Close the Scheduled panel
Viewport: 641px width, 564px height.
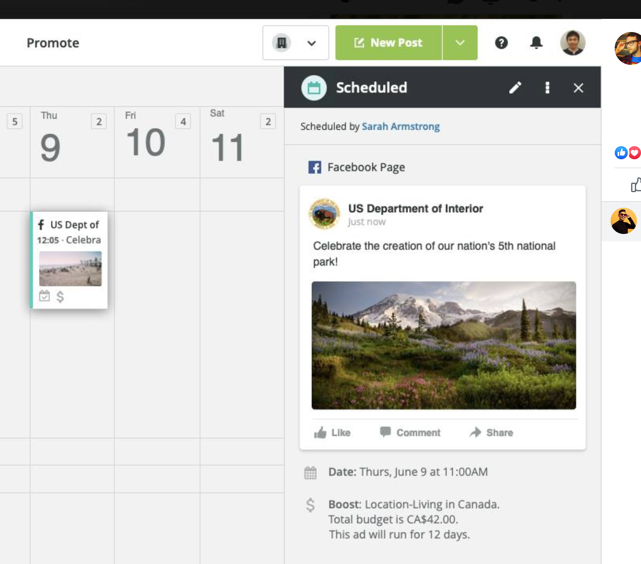pyautogui.click(x=579, y=88)
